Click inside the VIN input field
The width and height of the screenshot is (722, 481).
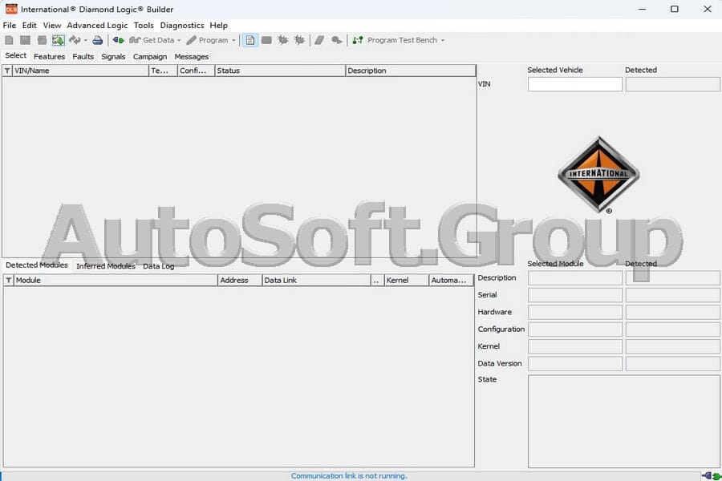click(574, 84)
